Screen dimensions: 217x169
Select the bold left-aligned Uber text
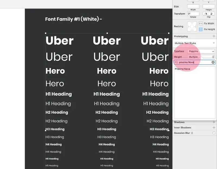pyautogui.click(x=59, y=40)
